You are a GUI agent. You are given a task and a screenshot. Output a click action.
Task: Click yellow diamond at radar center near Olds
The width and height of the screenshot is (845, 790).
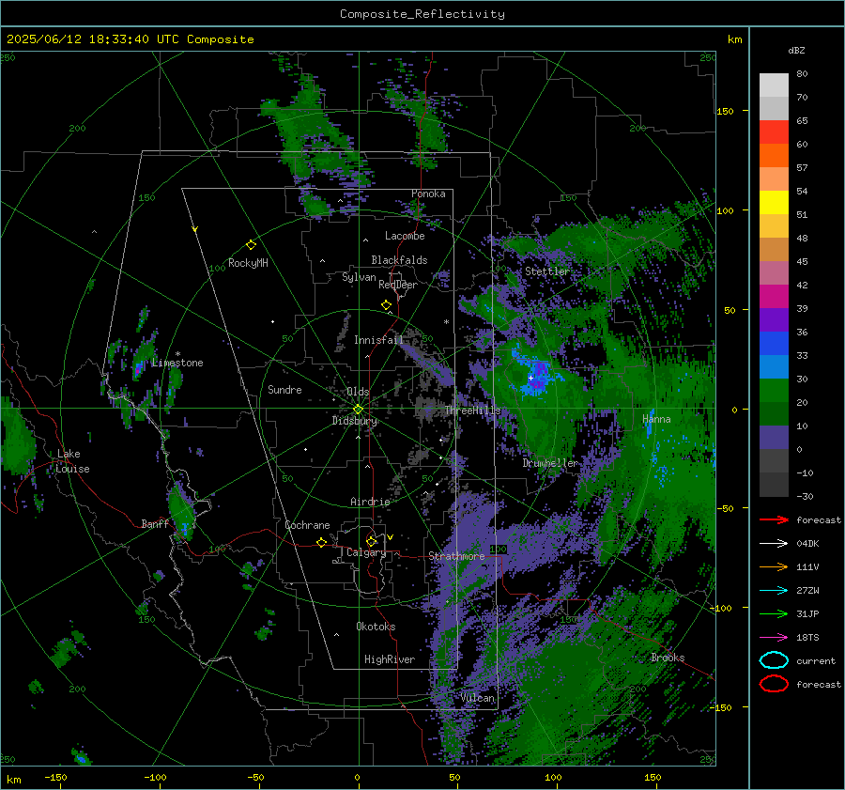click(x=358, y=410)
